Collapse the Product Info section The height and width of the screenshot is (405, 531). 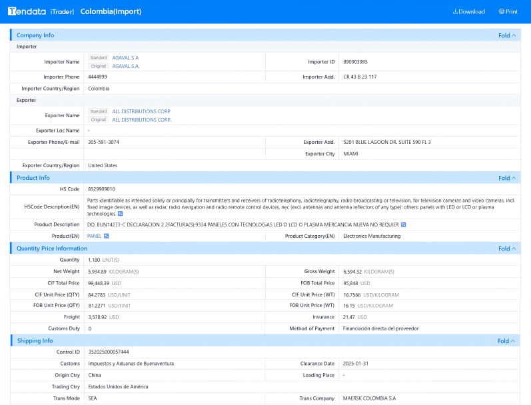(507, 178)
